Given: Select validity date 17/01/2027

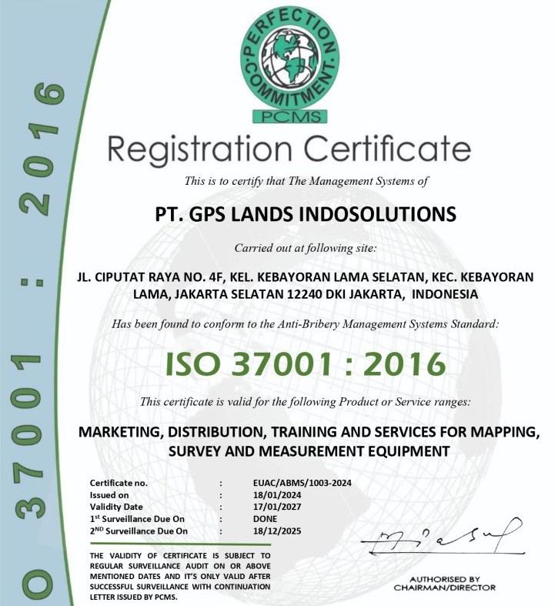Looking at the screenshot, I should click(277, 507).
